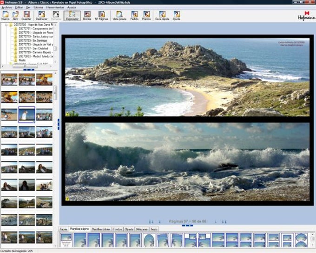
Task: Open the Precios price list
Action: tap(146, 15)
